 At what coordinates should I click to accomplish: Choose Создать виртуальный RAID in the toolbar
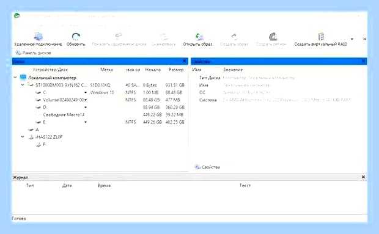click(x=320, y=39)
